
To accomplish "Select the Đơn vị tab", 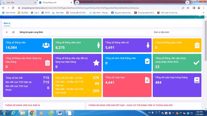I will [7, 23].
